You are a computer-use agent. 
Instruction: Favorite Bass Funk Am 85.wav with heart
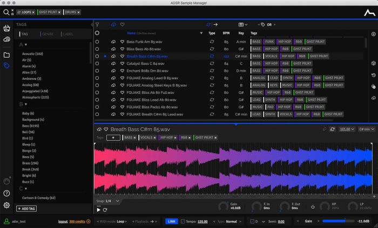click(122, 42)
